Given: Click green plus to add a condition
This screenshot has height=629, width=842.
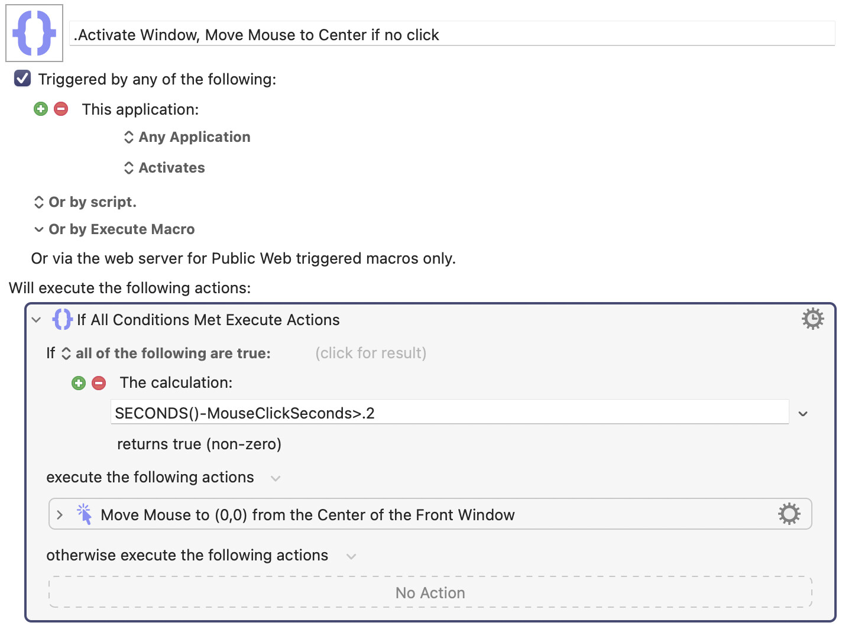Looking at the screenshot, I should (79, 383).
